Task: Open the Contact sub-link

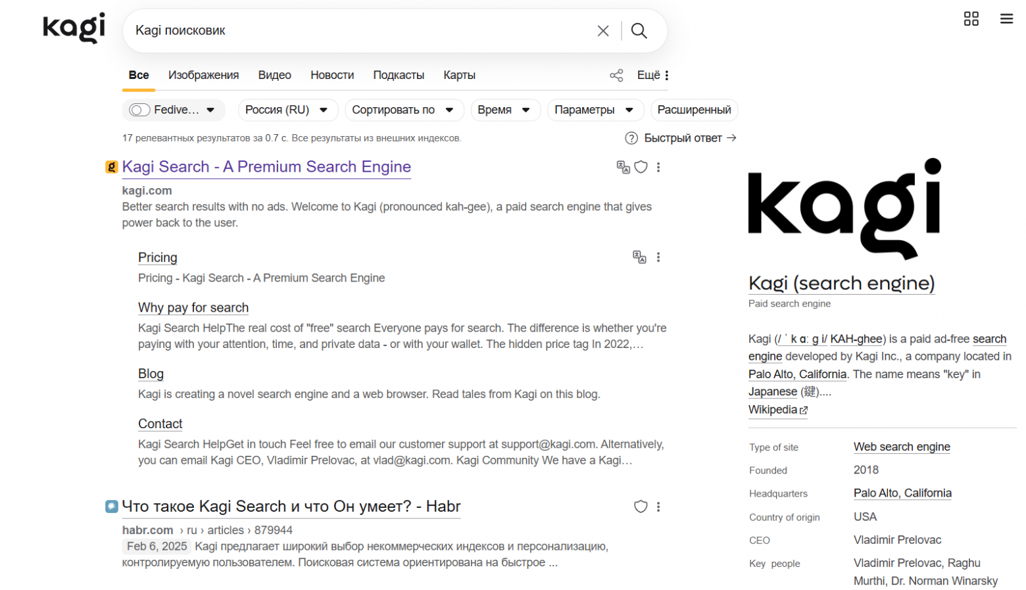Action: point(160,424)
